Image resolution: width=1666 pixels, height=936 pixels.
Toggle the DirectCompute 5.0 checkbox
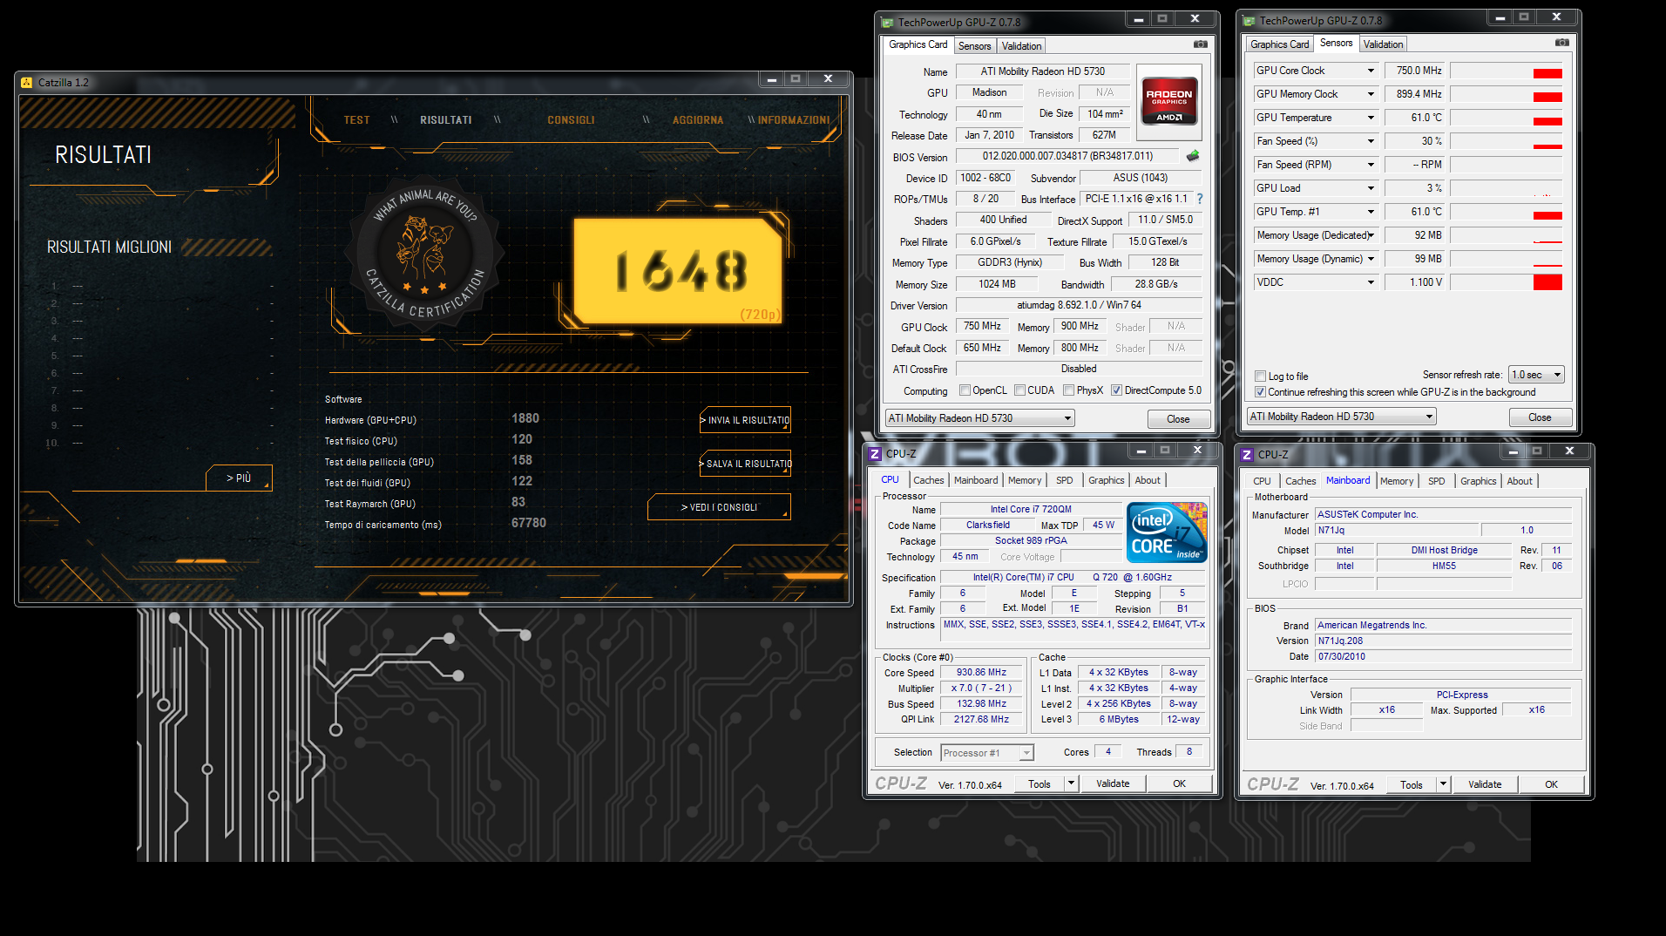1116,390
